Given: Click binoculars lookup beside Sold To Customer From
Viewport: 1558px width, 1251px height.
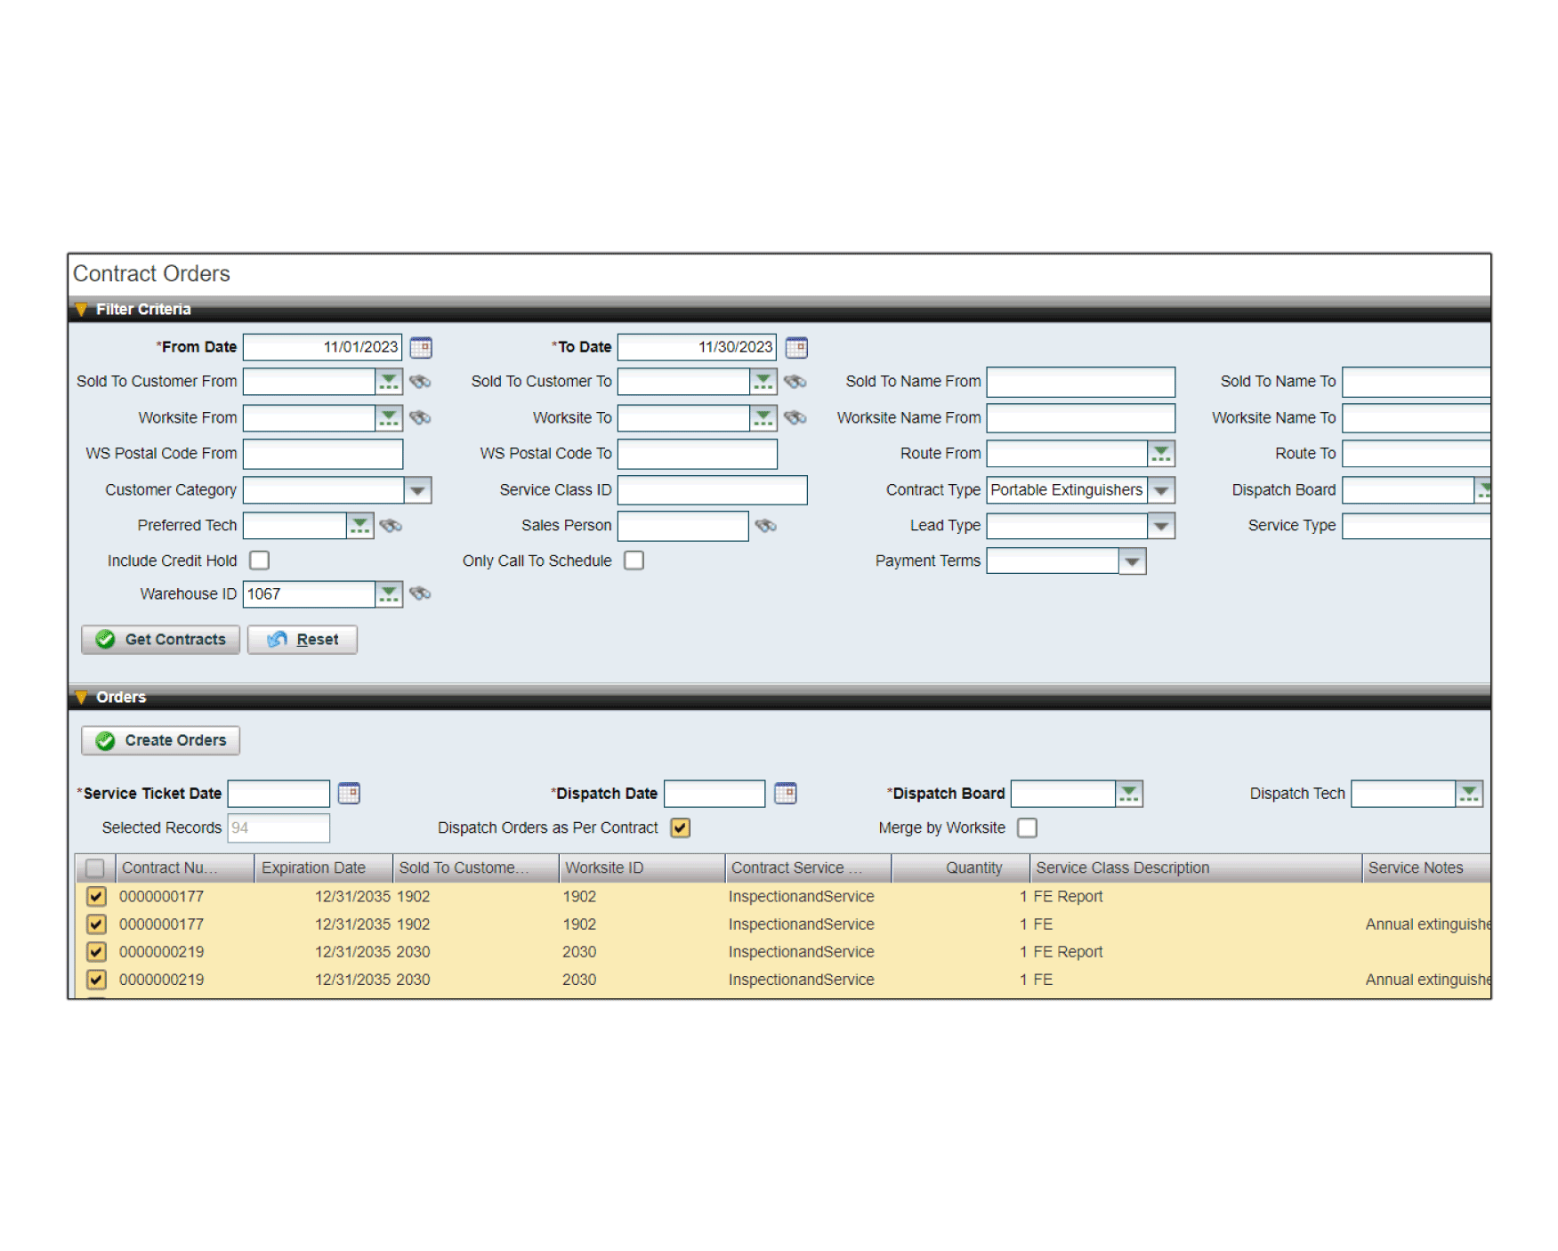Looking at the screenshot, I should click(420, 382).
